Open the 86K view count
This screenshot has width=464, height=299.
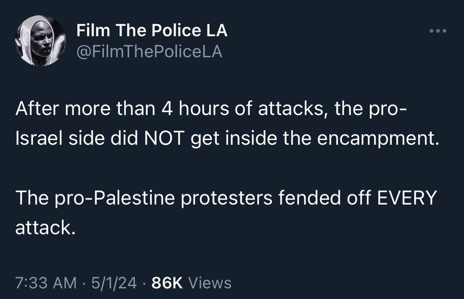click(167, 282)
